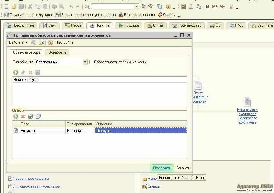The image size is (274, 193).
Task: Click the Save disk icon
Action: point(21,7)
